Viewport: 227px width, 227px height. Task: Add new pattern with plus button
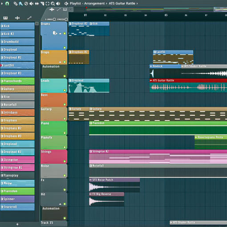(17, 224)
